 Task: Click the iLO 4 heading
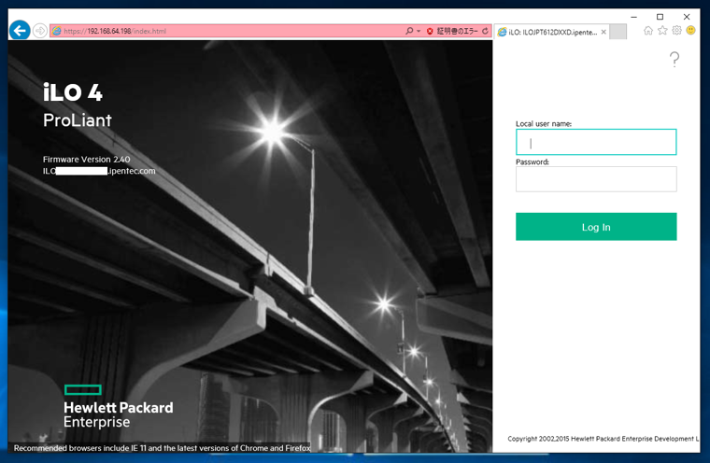point(73,92)
